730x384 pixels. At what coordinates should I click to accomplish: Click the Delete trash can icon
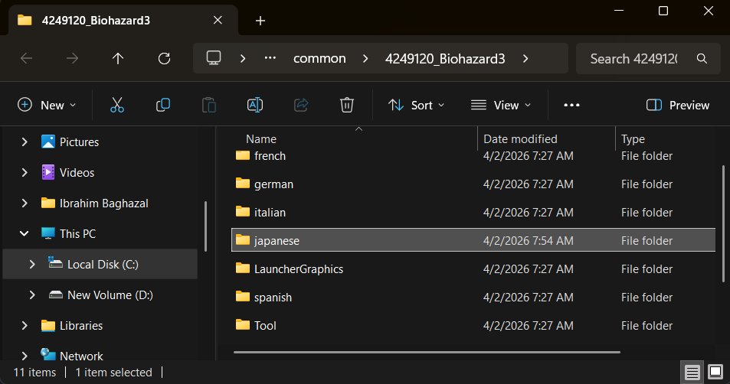click(x=347, y=105)
